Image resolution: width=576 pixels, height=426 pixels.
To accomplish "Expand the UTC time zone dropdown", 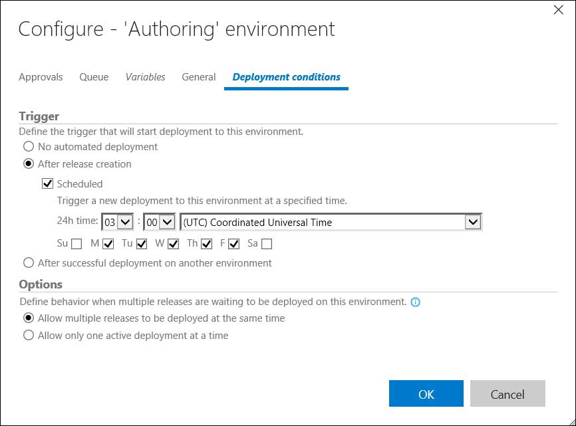I will click(x=331, y=222).
